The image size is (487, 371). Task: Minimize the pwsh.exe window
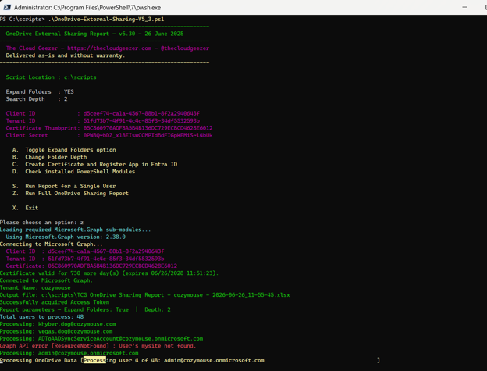click(x=464, y=7)
